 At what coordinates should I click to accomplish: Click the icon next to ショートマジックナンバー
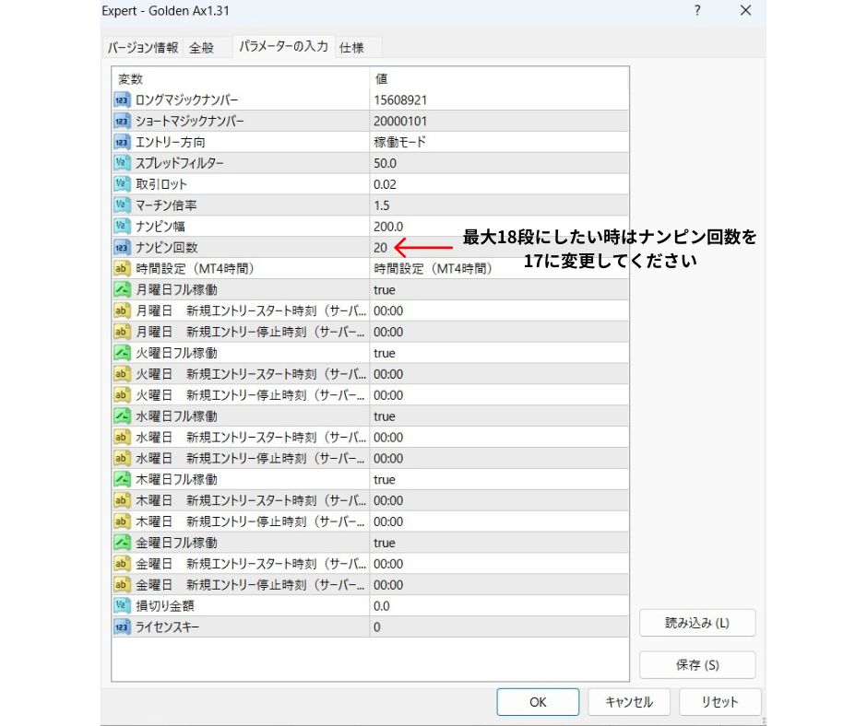click(122, 121)
